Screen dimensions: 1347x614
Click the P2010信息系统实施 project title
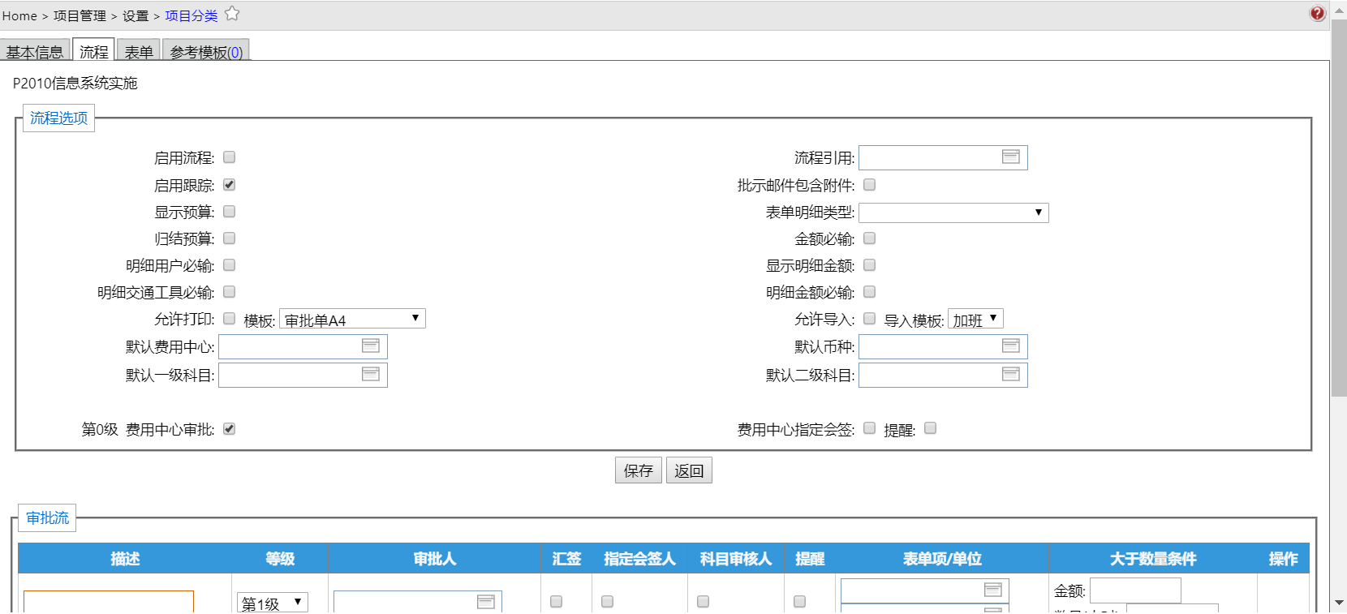[x=75, y=83]
